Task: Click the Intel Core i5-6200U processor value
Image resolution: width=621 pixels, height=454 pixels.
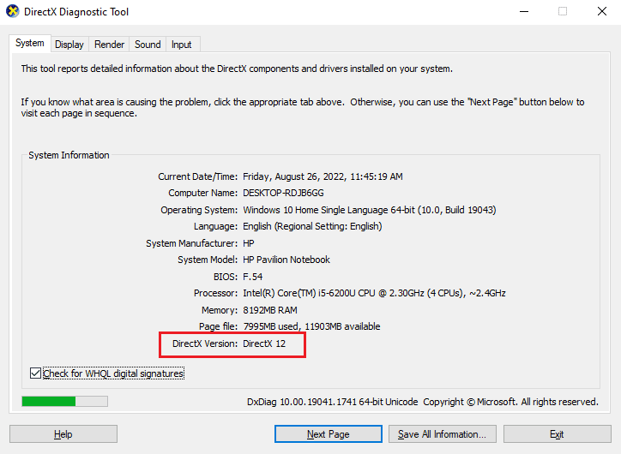Action: (374, 293)
